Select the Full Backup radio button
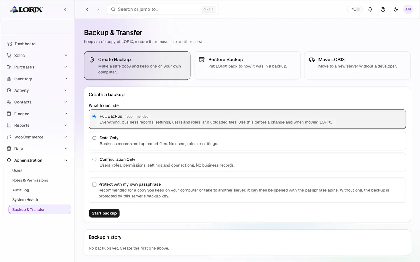This screenshot has height=262, width=420. [94, 116]
